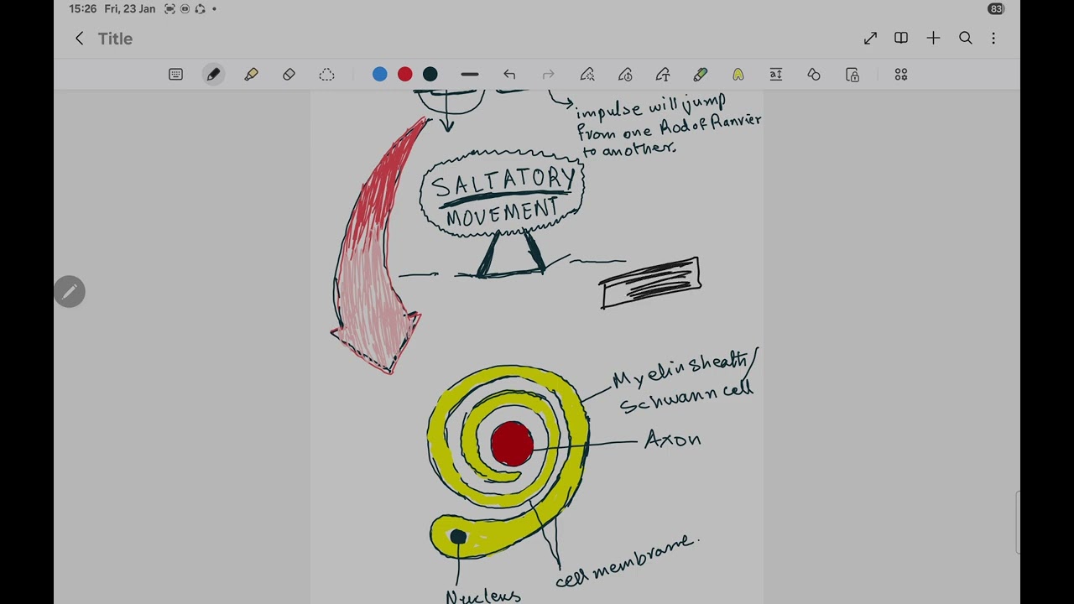Toggle full screen expand arrows icon
Viewport: 1074px width, 604px height.
[870, 39]
